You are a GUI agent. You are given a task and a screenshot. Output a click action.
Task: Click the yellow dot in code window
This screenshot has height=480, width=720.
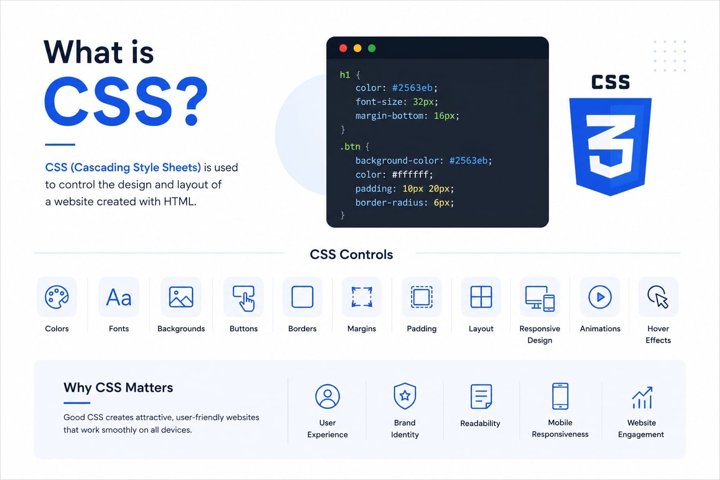(x=357, y=48)
